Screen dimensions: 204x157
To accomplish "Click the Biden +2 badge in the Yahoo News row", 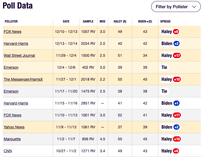I will [x=170, y=127].
